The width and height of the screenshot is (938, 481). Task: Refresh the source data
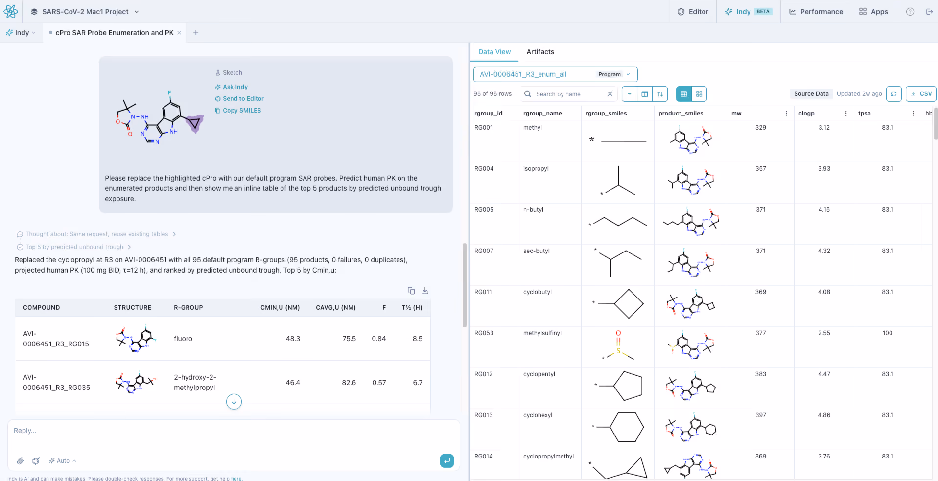click(x=894, y=94)
